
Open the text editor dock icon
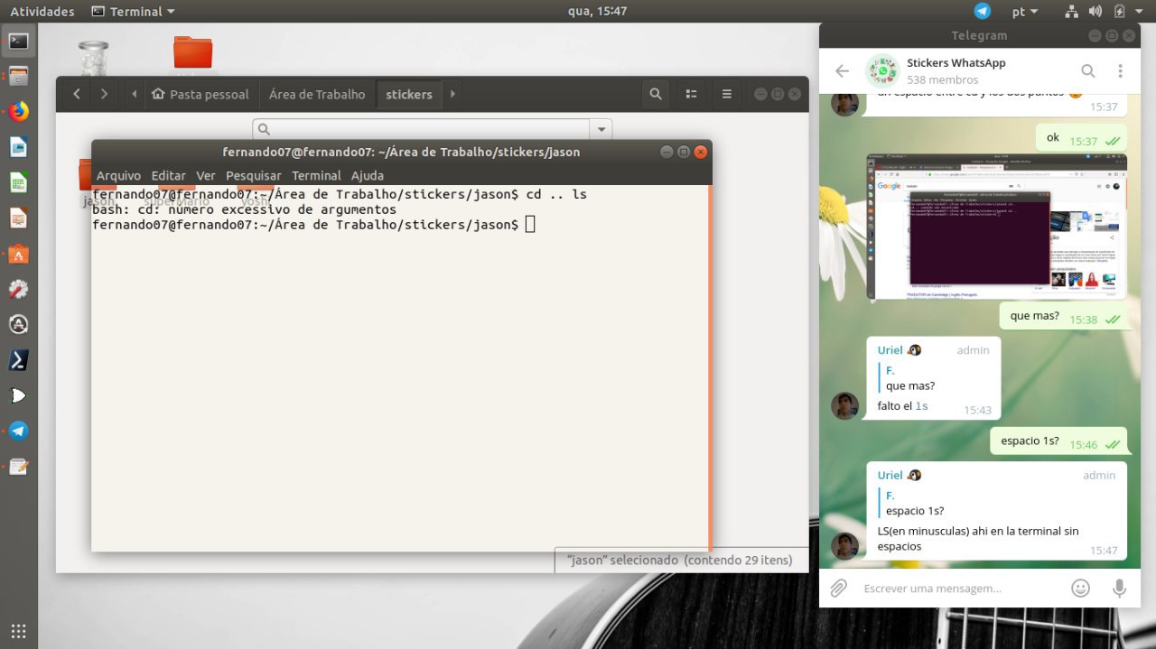pyautogui.click(x=18, y=467)
